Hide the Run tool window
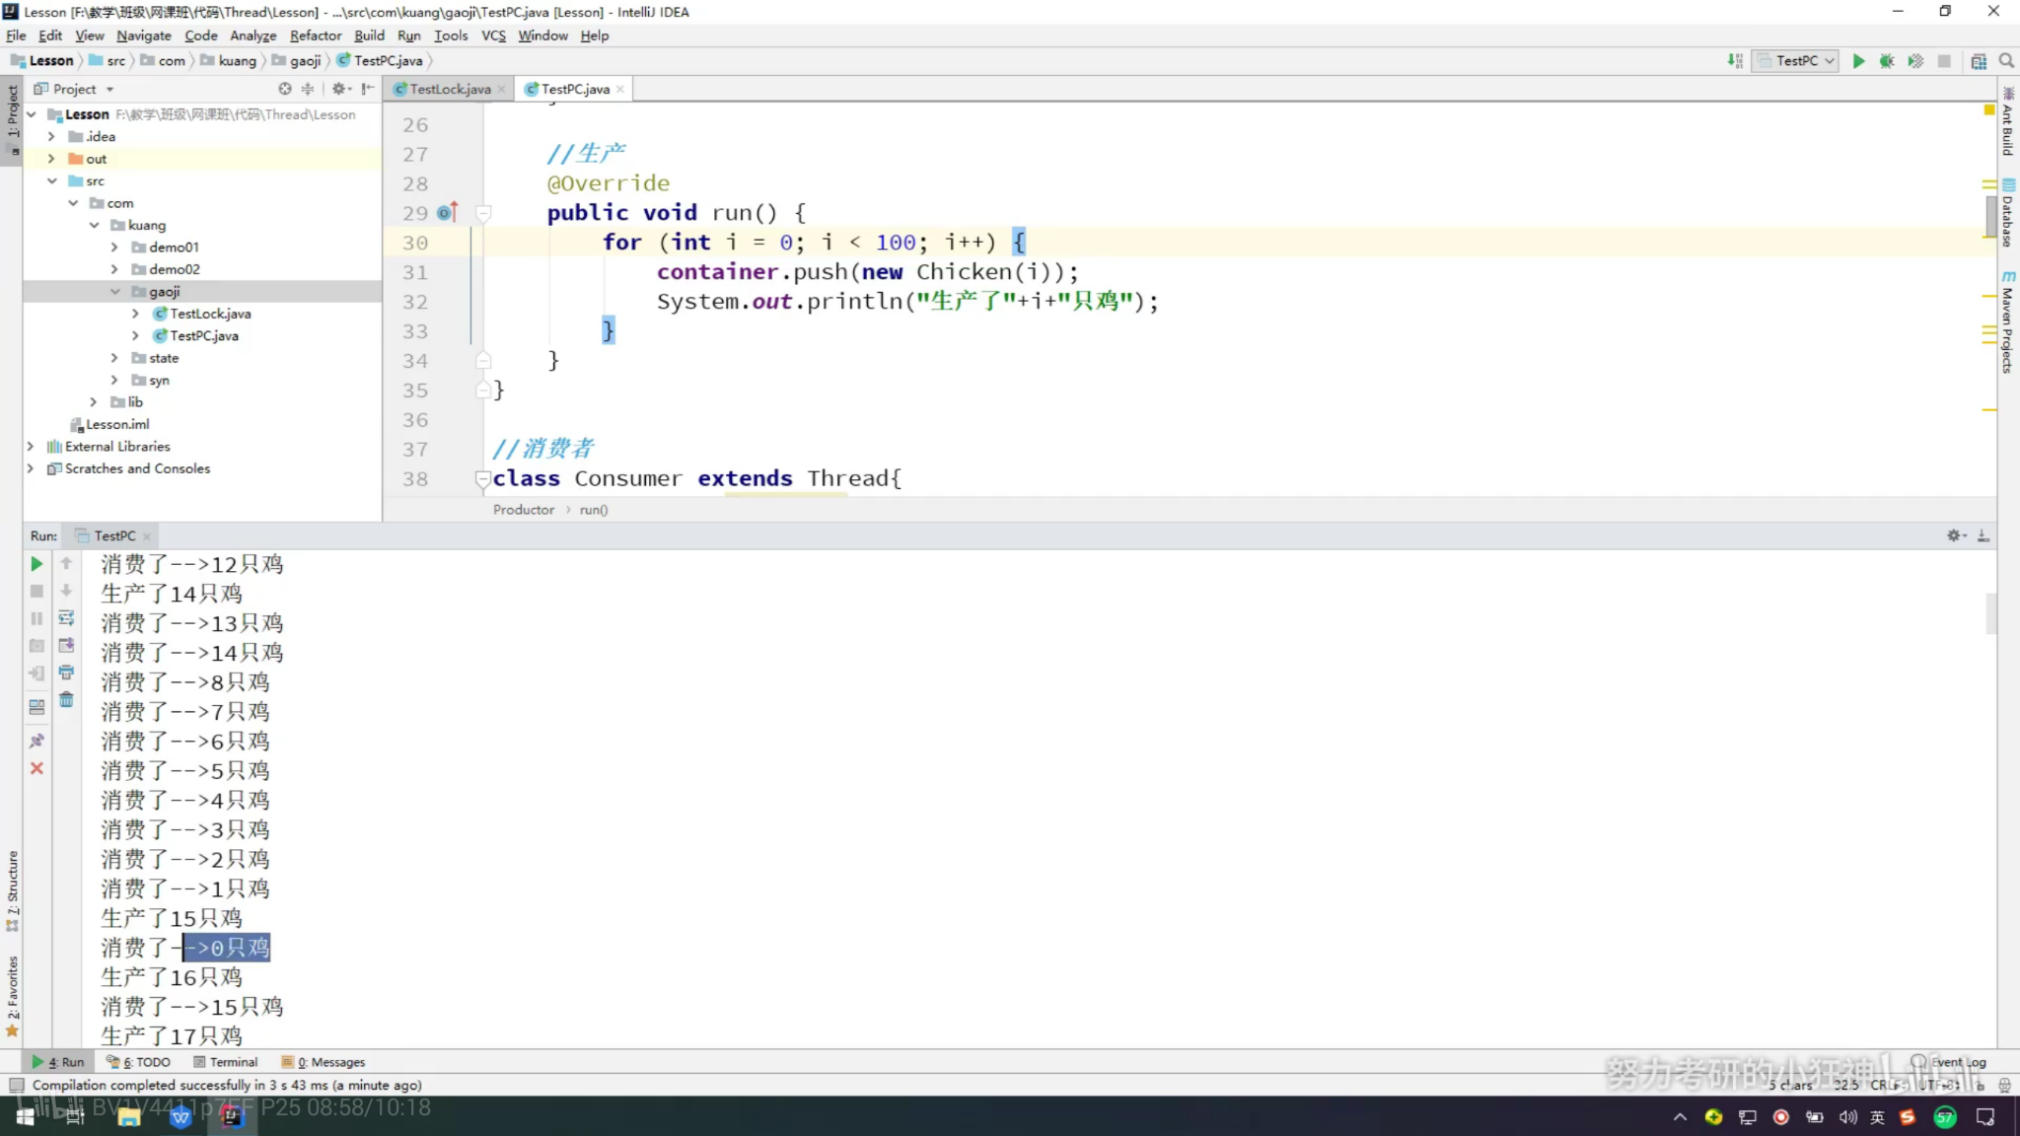The height and width of the screenshot is (1136, 2020). click(1984, 535)
